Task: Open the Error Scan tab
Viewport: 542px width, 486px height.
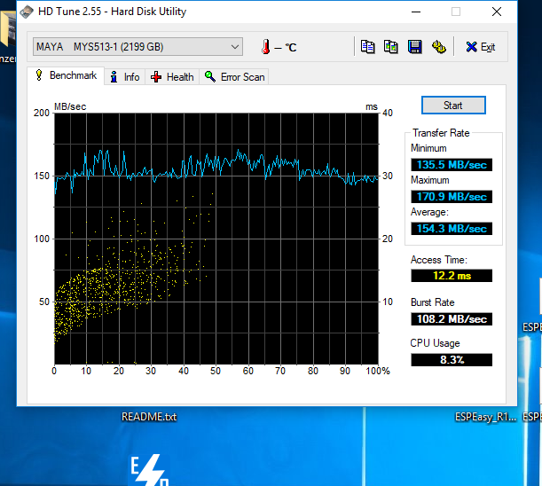Action: click(234, 77)
